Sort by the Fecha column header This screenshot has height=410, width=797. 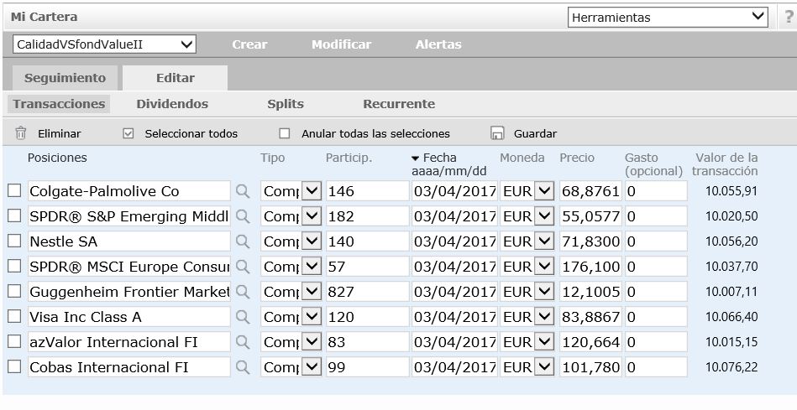[439, 158]
